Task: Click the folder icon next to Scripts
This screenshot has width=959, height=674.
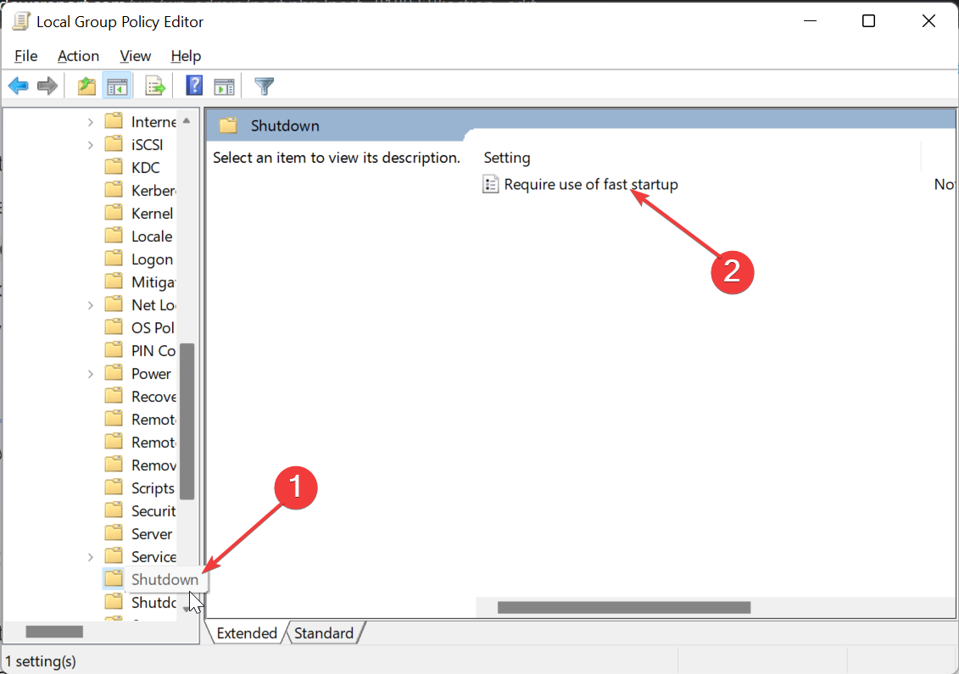Action: [x=114, y=487]
